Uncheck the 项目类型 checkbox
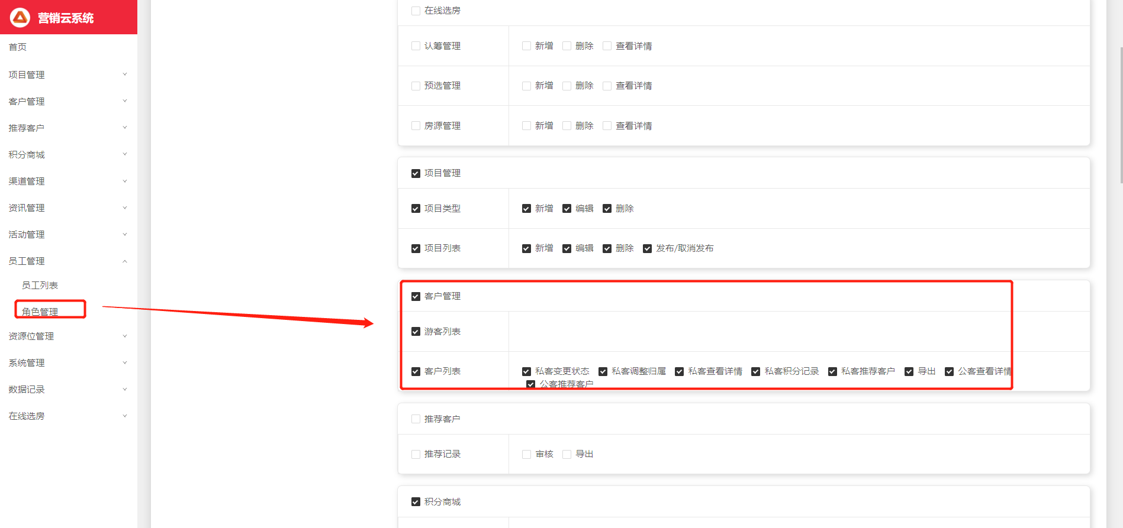 416,209
